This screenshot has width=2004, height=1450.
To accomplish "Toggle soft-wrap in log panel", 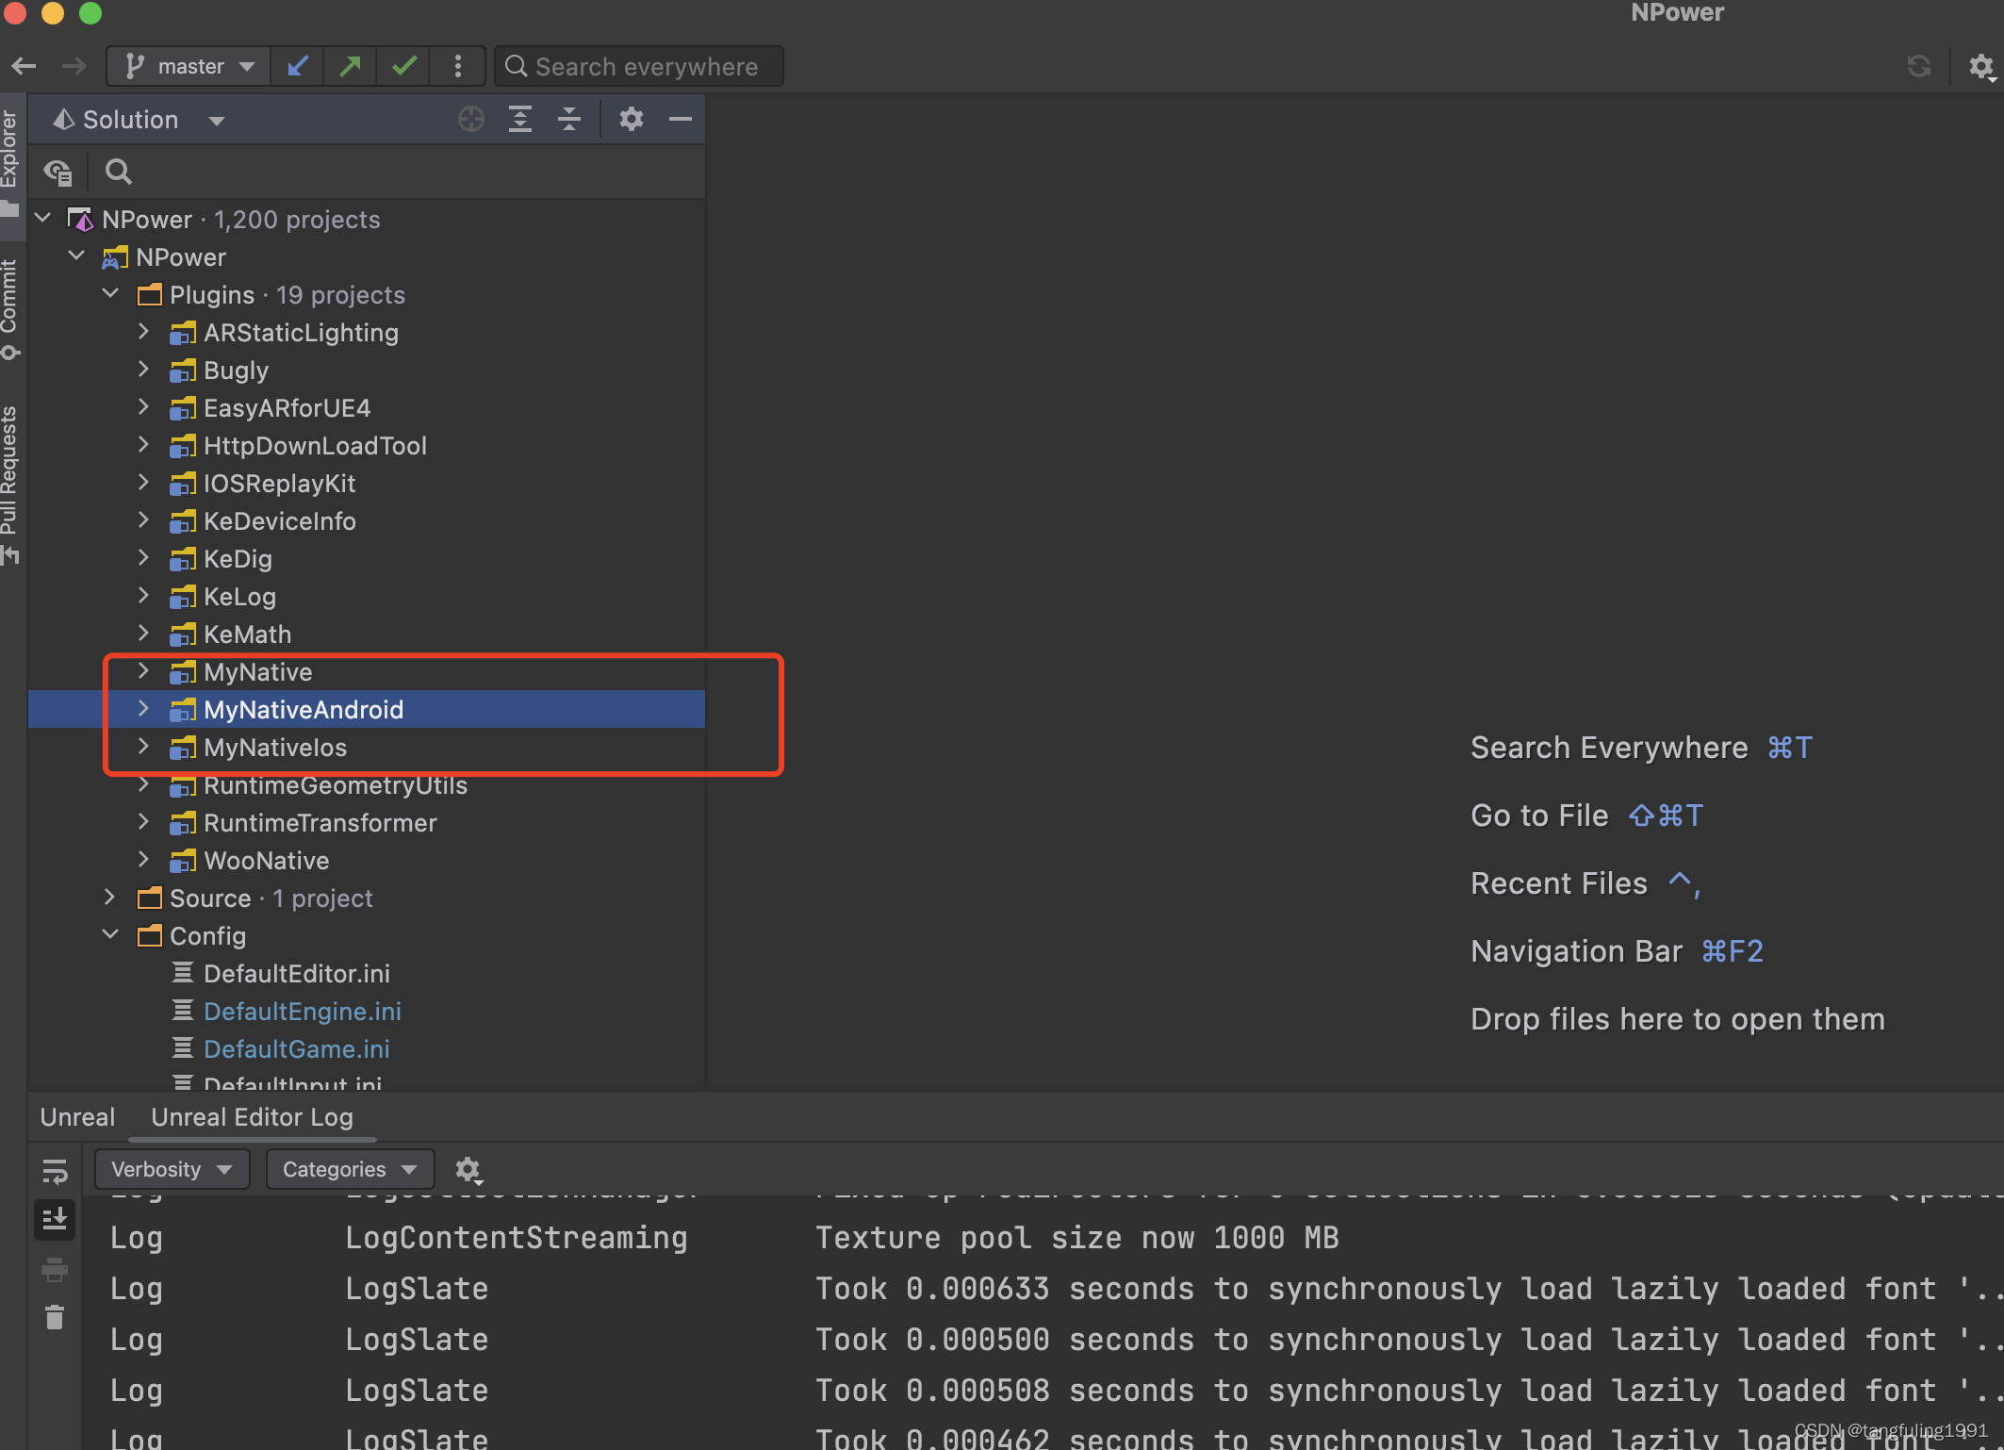I will (55, 1171).
